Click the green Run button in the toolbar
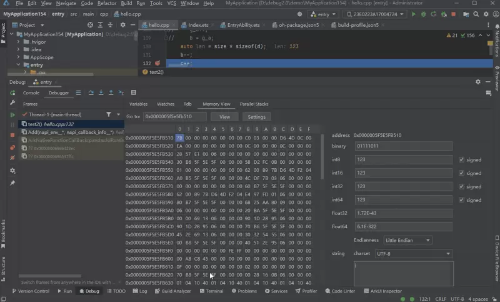The image size is (500, 302). point(413,14)
